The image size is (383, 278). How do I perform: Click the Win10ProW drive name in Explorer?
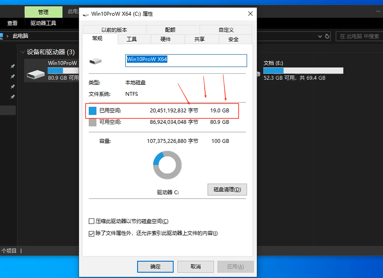click(x=63, y=63)
